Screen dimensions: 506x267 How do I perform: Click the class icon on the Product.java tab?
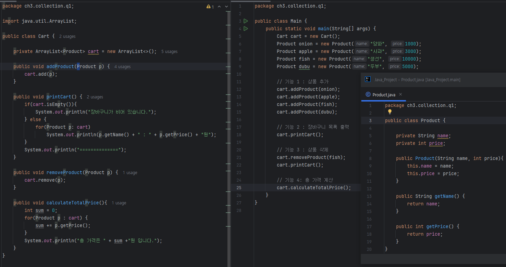coord(368,95)
